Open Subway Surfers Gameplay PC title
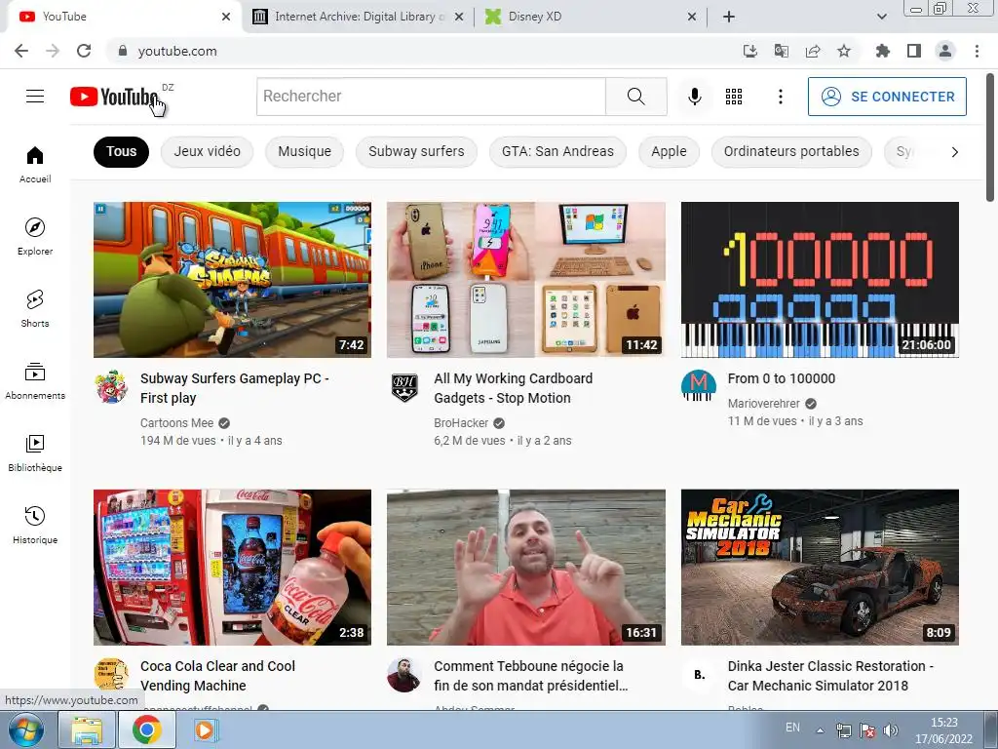Image resolution: width=998 pixels, height=749 pixels. coord(235,388)
